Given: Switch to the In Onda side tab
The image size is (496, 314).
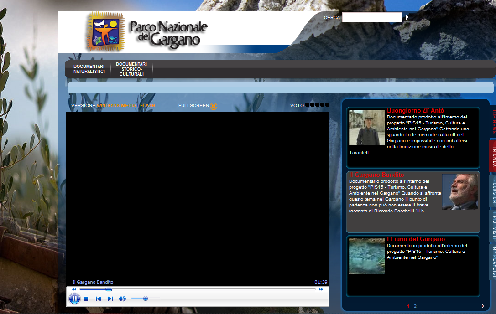Looking at the screenshot, I should [x=493, y=156].
